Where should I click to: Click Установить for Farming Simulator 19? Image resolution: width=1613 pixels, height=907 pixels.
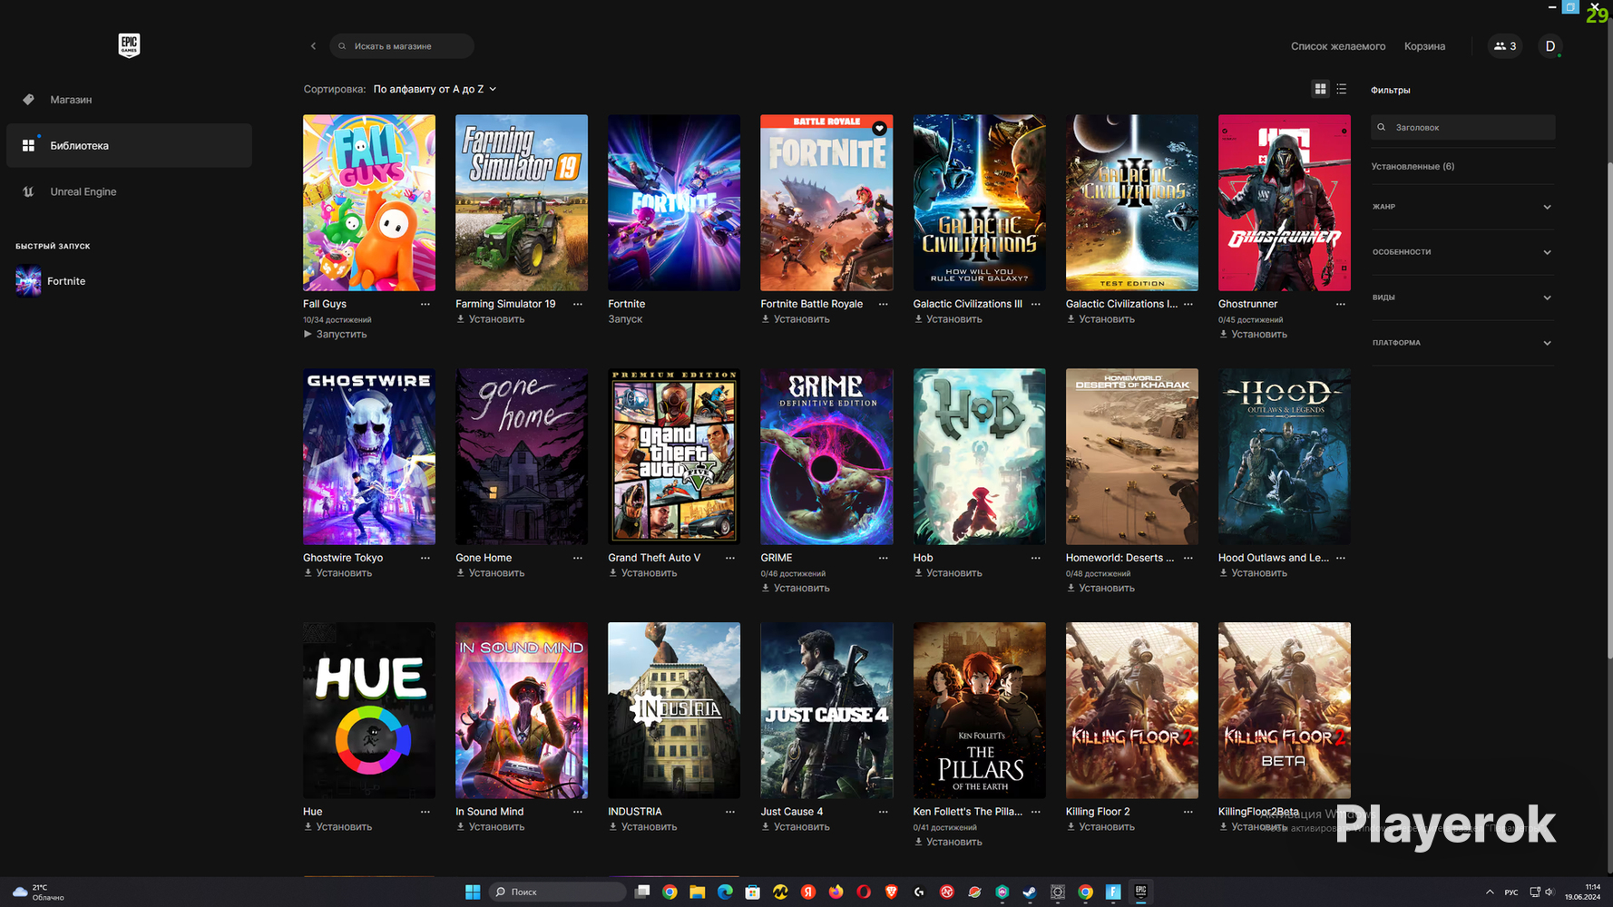[x=490, y=319]
